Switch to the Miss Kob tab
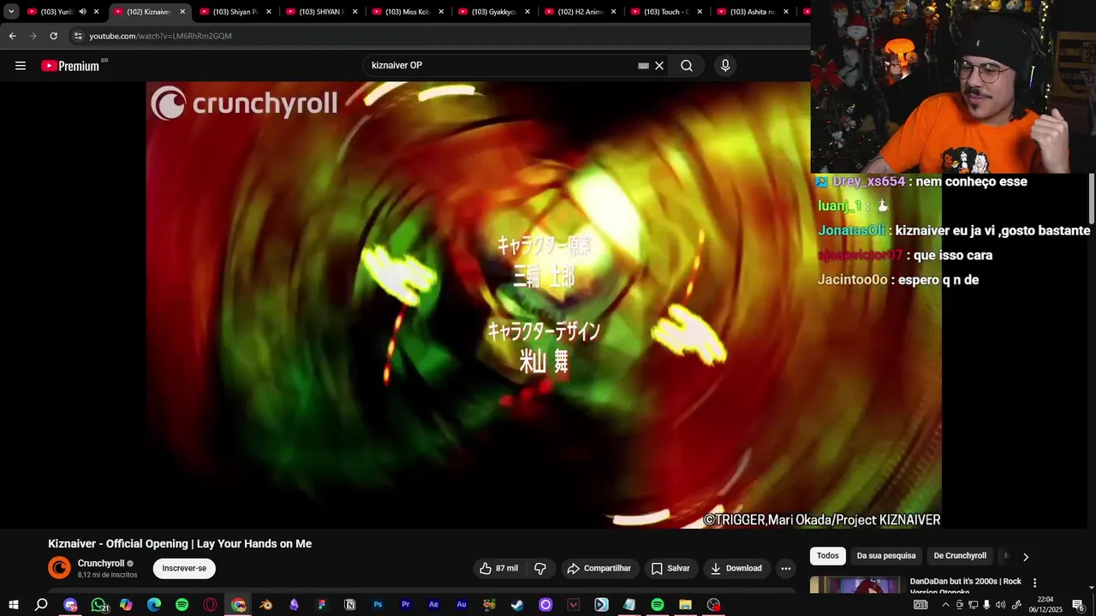The width and height of the screenshot is (1096, 616). (408, 12)
